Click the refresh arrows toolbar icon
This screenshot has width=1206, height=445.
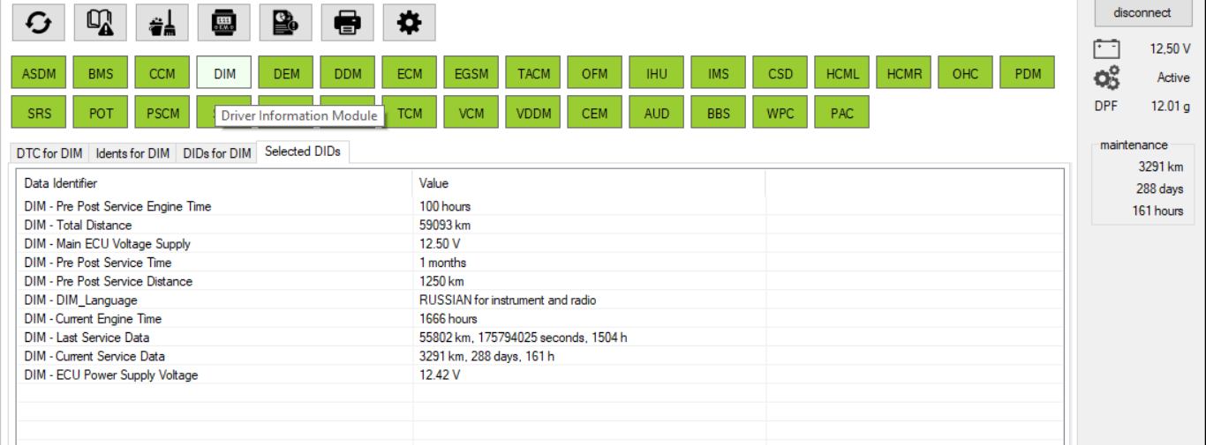[39, 23]
